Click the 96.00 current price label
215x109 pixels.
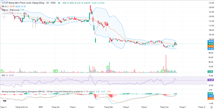211,44
